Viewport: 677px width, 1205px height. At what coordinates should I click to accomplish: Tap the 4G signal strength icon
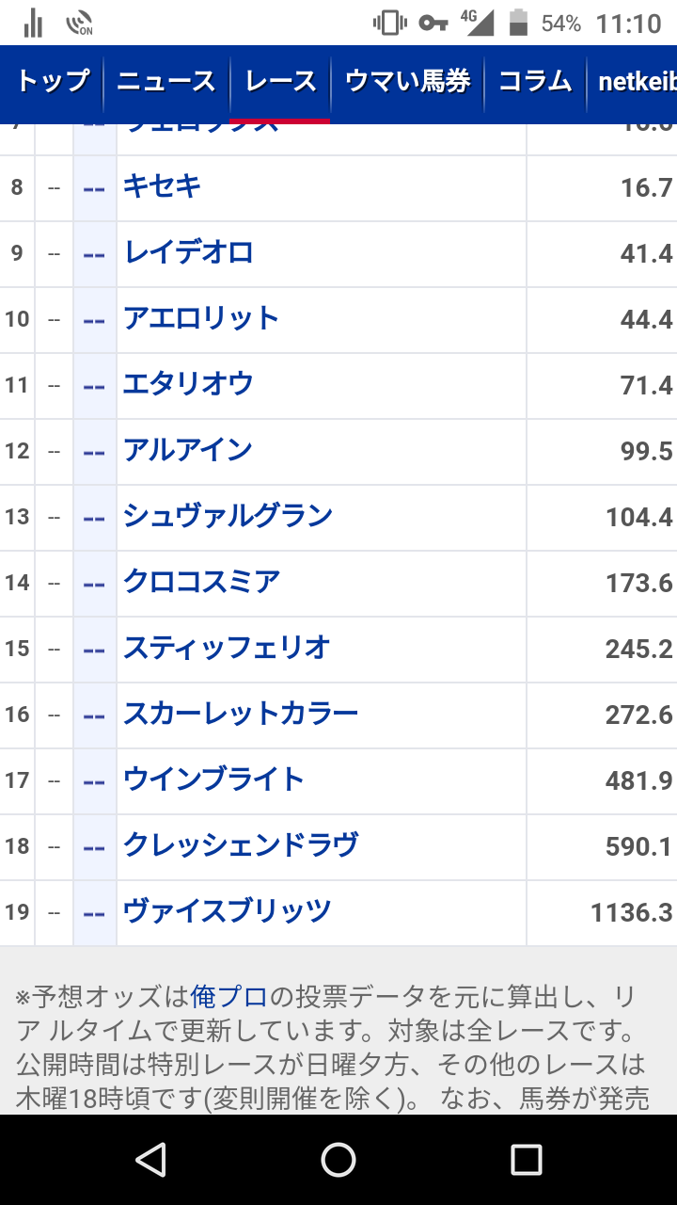coord(478,23)
